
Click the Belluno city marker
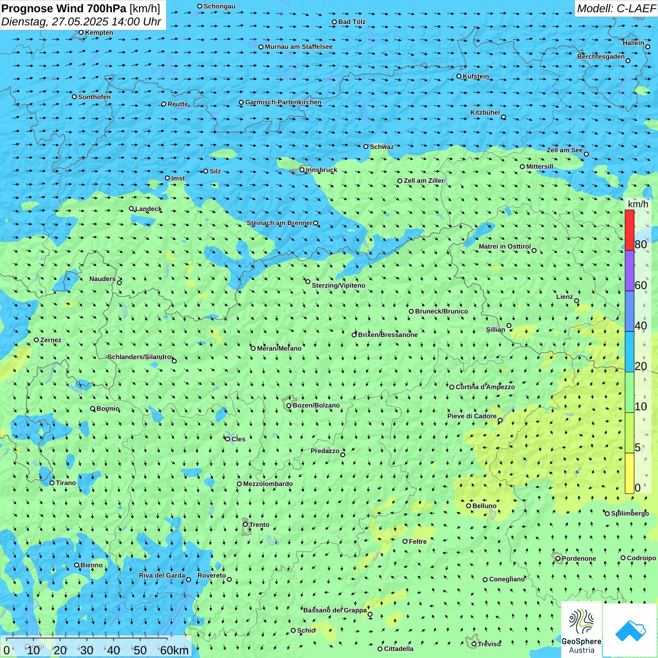tap(469, 506)
